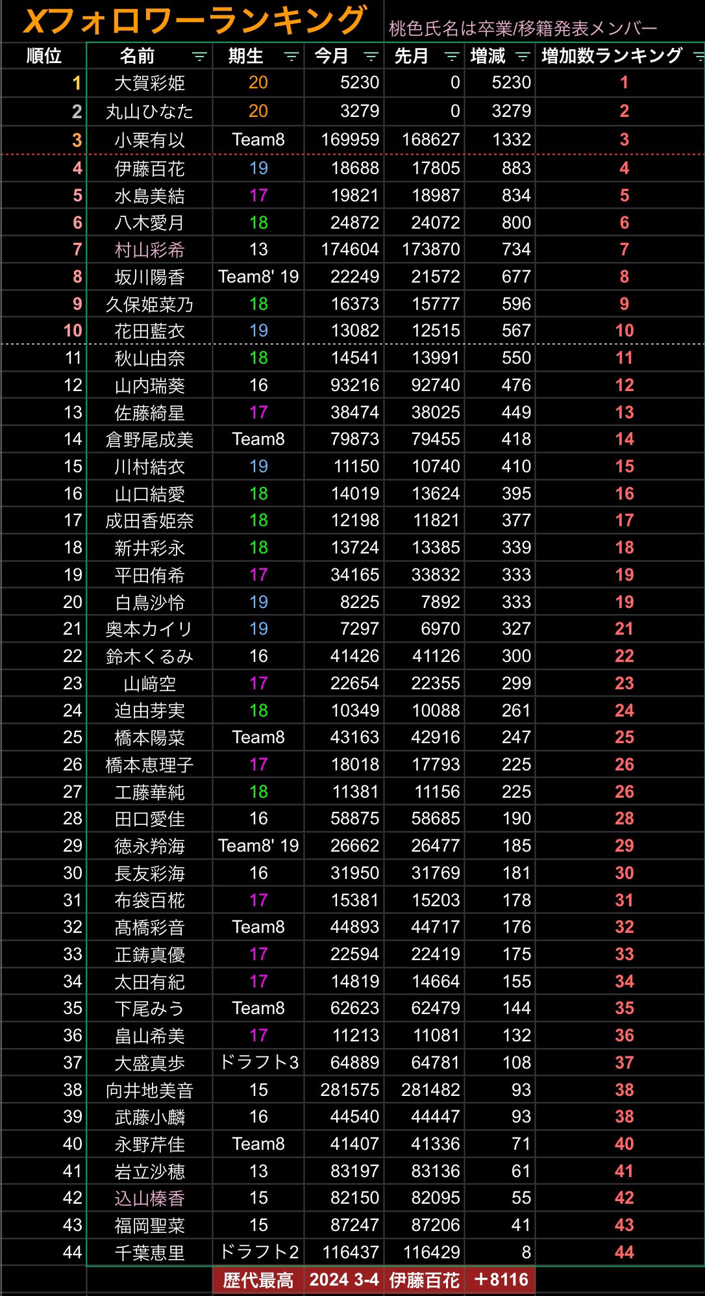Click the red 2024 3-4 cell
Viewport: 705px width, 1296px height.
tap(344, 1280)
